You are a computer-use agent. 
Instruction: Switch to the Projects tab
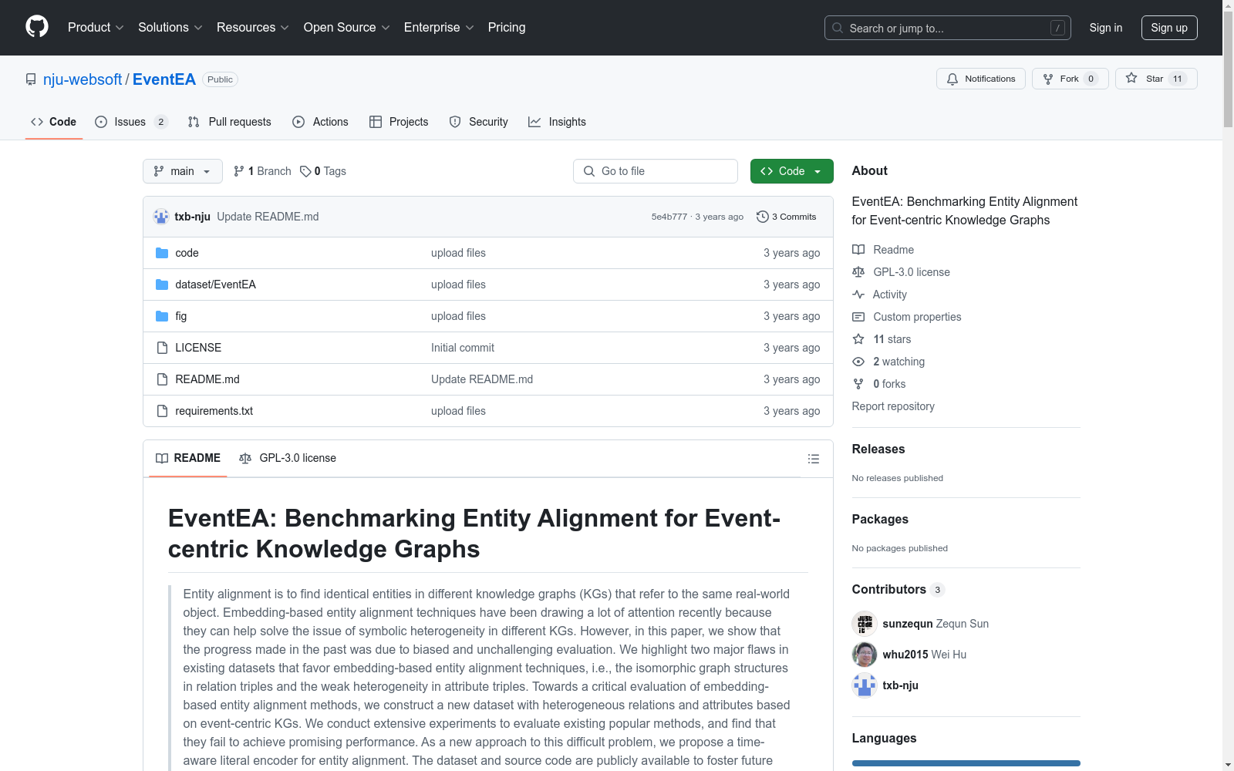(x=399, y=122)
